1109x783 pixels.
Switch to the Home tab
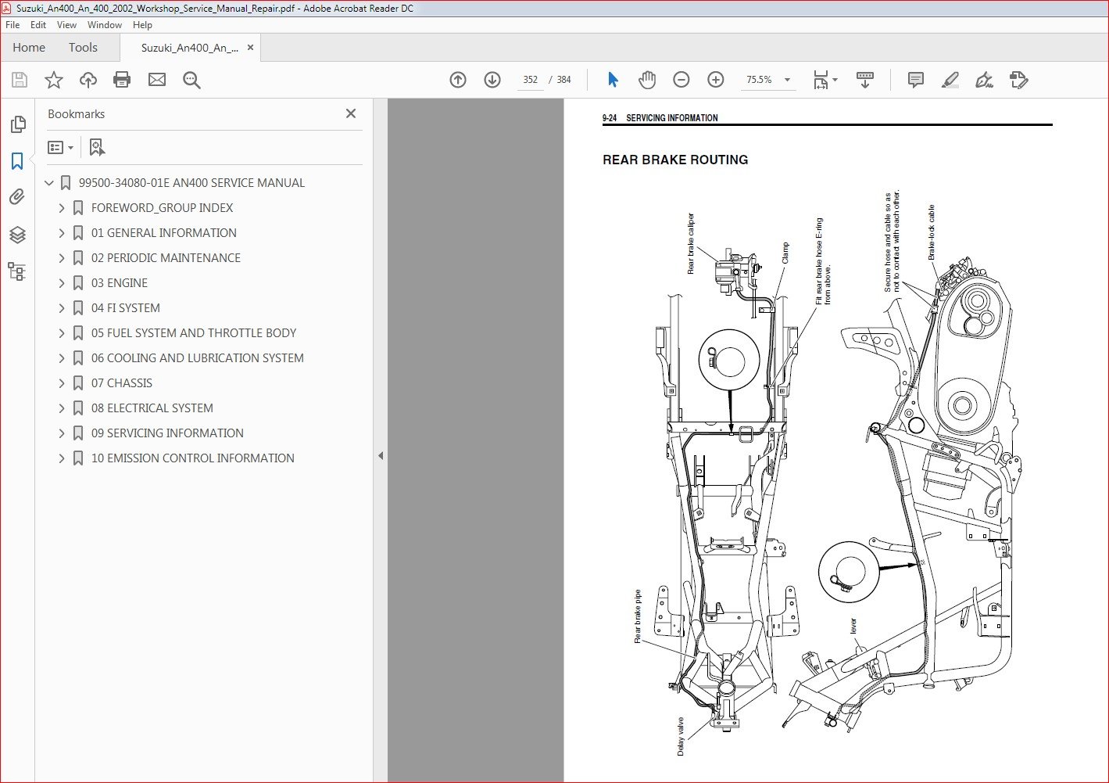(29, 48)
